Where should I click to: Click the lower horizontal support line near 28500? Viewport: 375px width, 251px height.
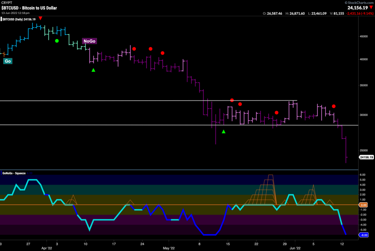point(179,125)
